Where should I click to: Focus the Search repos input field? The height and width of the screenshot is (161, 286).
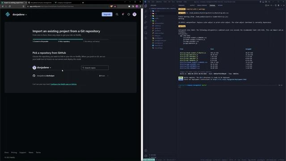tap(95, 68)
